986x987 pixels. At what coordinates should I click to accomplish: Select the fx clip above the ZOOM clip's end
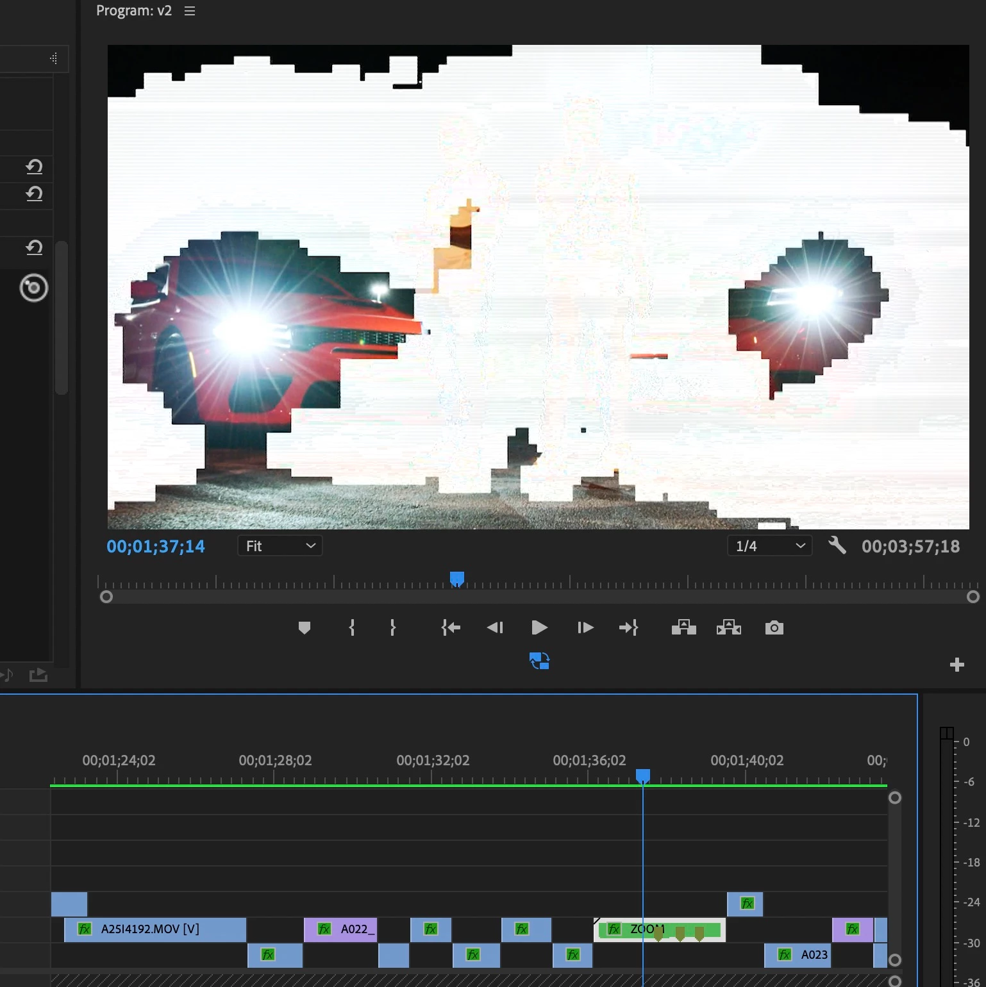[745, 904]
